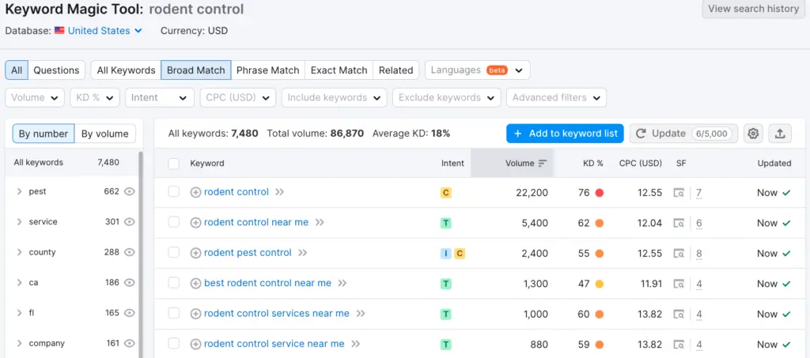Open SERP preview icon for rodent pest control
The width and height of the screenshot is (810, 358).
click(679, 254)
